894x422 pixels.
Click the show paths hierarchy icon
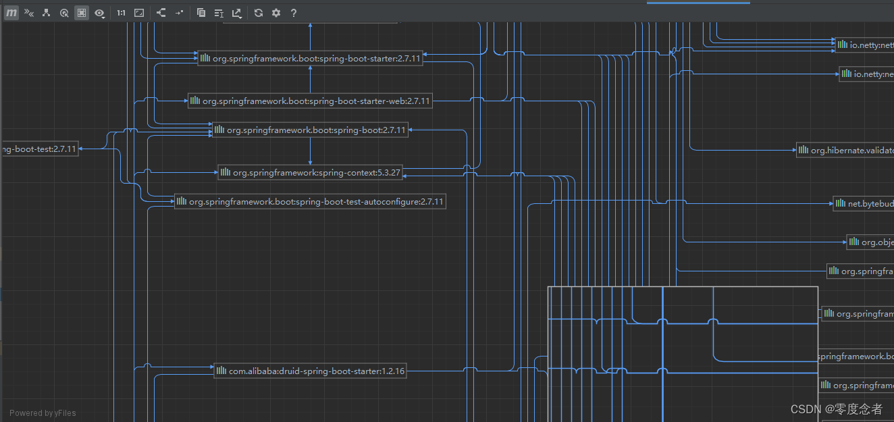(x=47, y=13)
